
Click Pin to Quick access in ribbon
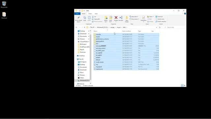78,19
